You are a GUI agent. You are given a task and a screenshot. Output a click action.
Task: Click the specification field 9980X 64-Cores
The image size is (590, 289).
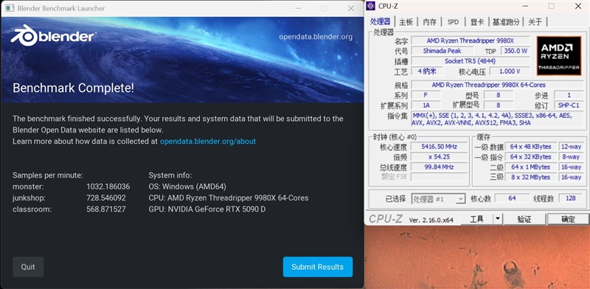coord(497,85)
